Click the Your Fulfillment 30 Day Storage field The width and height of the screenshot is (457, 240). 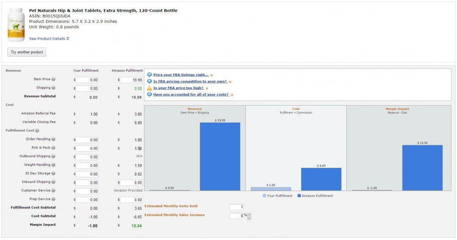pos(87,174)
